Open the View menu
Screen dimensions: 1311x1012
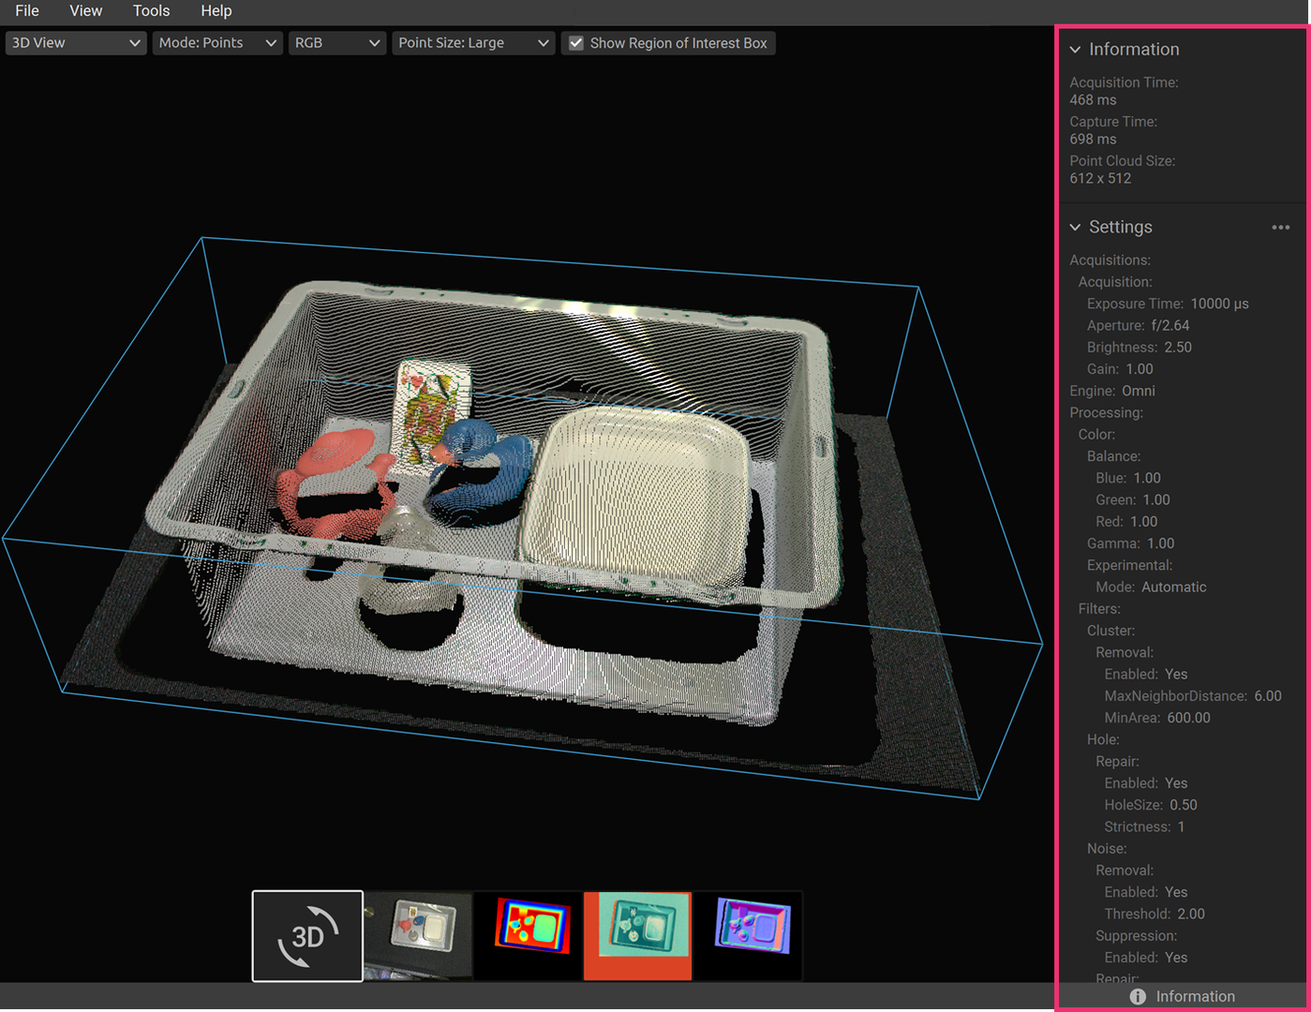pyautogui.click(x=85, y=11)
